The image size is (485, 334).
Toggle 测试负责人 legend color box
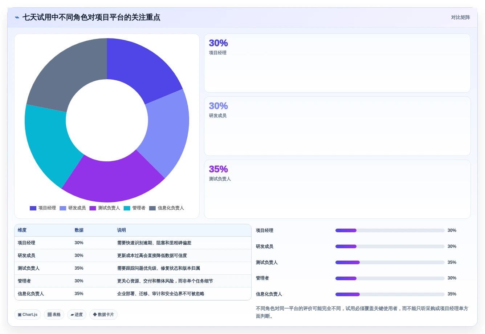point(93,208)
